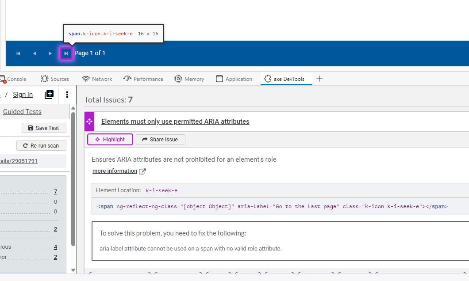469x281 pixels.
Task: Navigate to the last page using pager icon
Action: 66,53
